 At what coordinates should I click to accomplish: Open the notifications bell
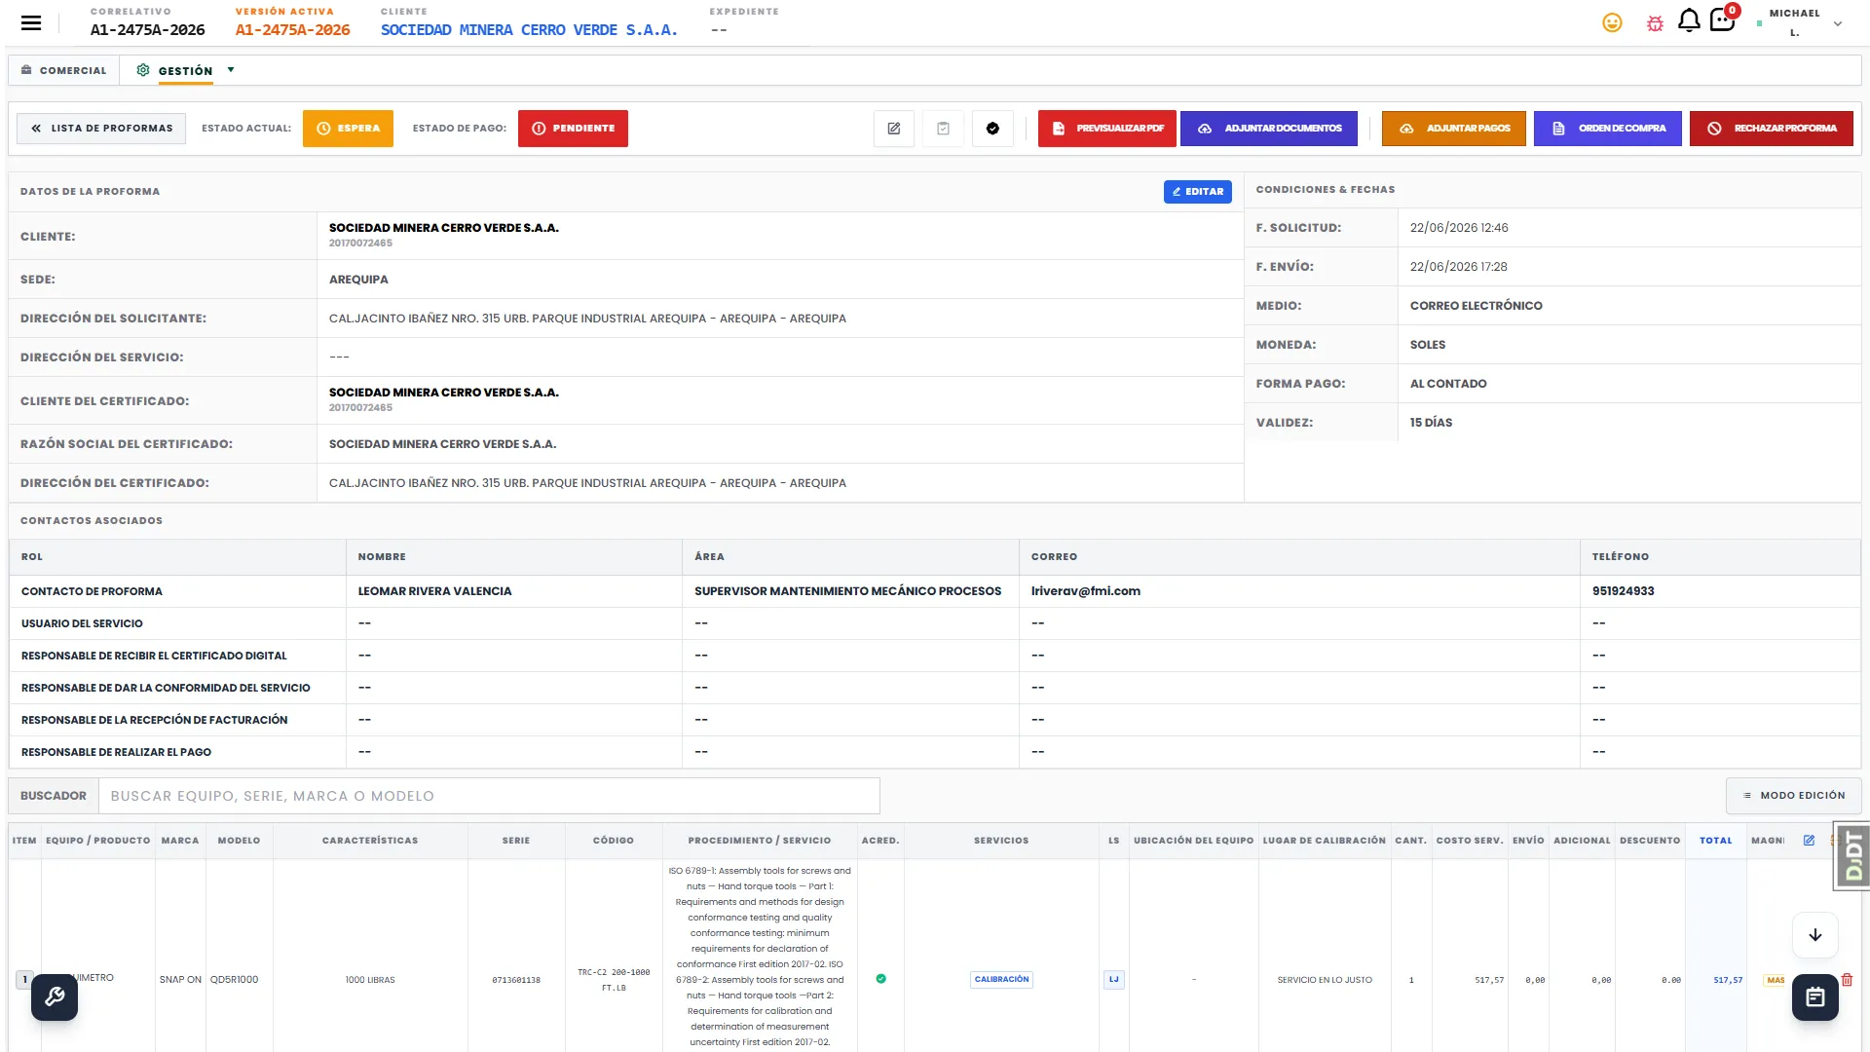click(1689, 20)
